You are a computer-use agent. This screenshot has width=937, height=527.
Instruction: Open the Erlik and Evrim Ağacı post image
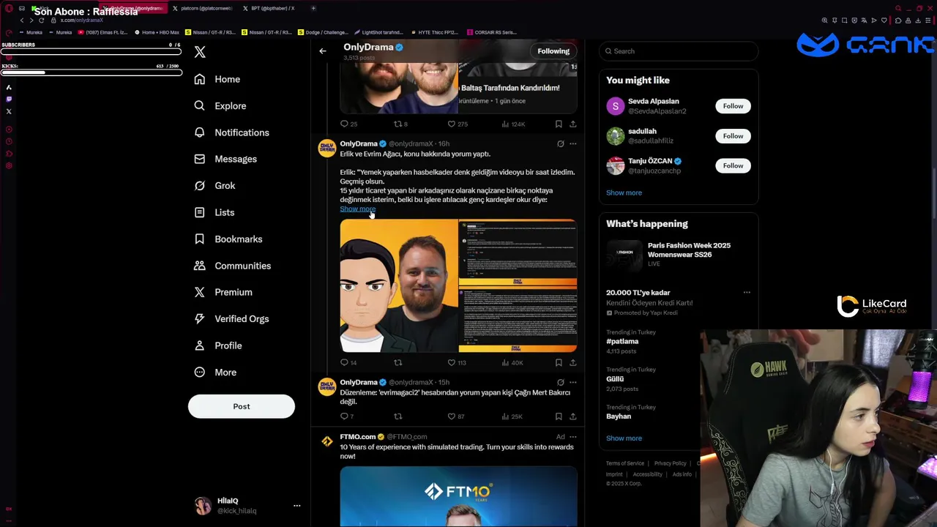click(x=458, y=285)
